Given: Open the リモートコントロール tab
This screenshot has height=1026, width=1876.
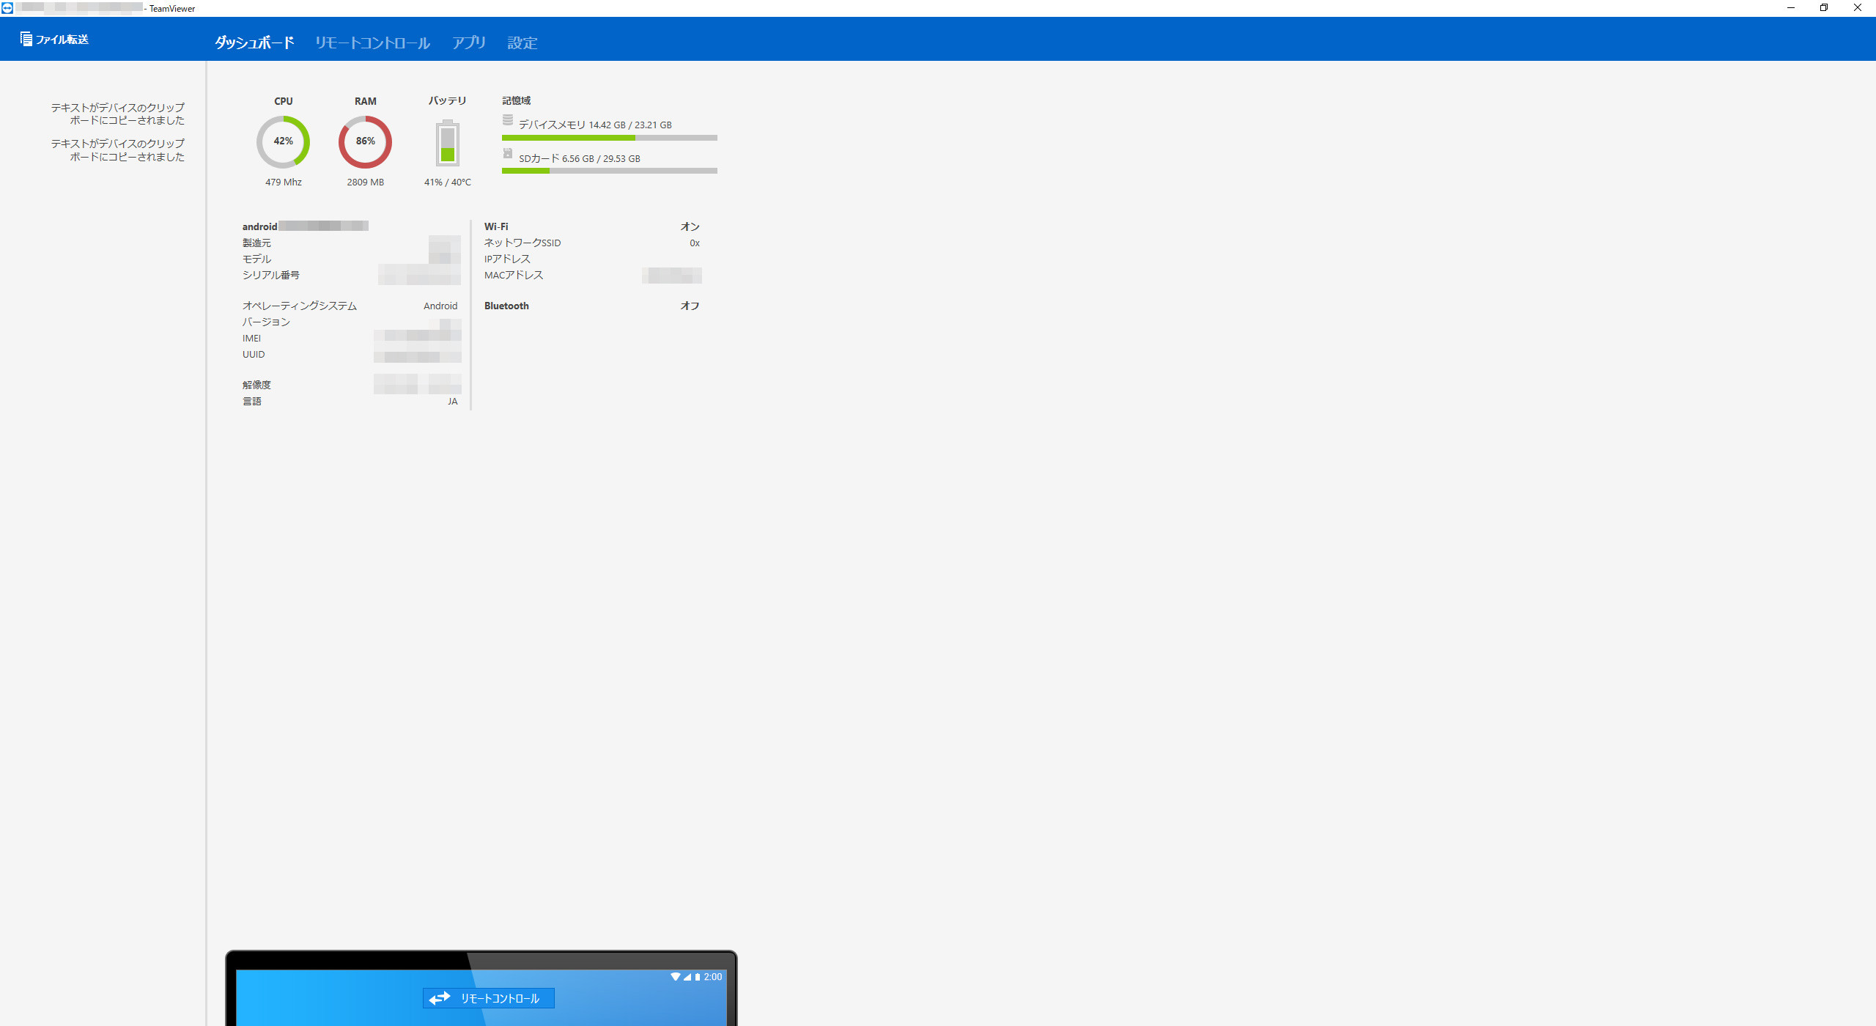Looking at the screenshot, I should [372, 43].
